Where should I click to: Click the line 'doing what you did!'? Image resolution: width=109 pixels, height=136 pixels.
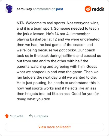click(34, 99)
